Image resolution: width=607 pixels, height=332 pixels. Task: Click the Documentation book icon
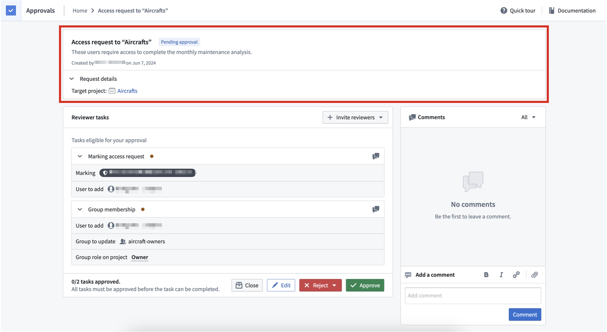click(x=552, y=10)
